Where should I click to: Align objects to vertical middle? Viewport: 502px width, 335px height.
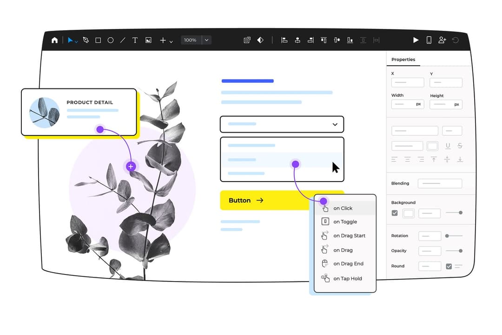click(337, 40)
